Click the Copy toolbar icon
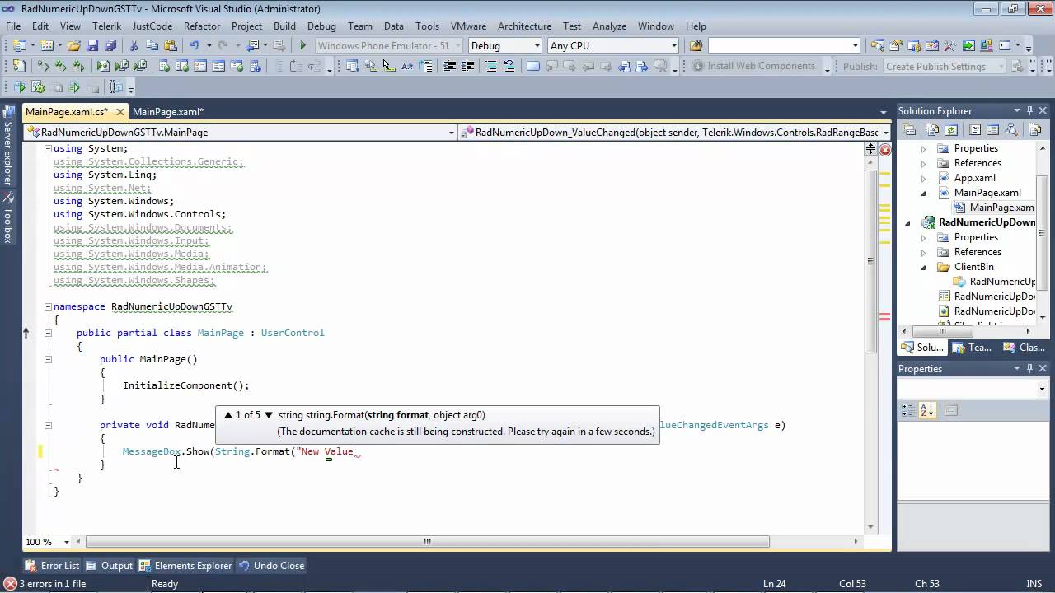The width and height of the screenshot is (1055, 593). tap(152, 46)
